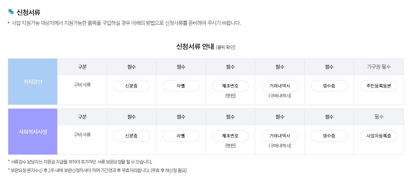Screen dimensions: 408x178
Task: Open 영수증 in the 사회복지시설 row
Action: tap(329, 136)
